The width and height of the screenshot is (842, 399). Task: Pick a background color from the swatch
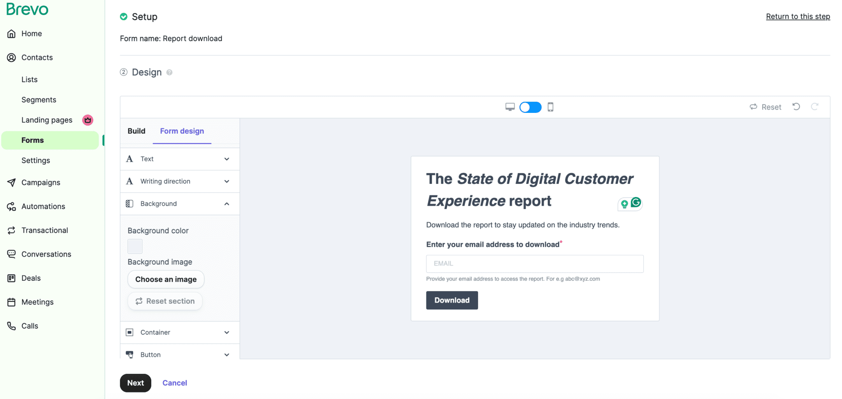coord(134,246)
